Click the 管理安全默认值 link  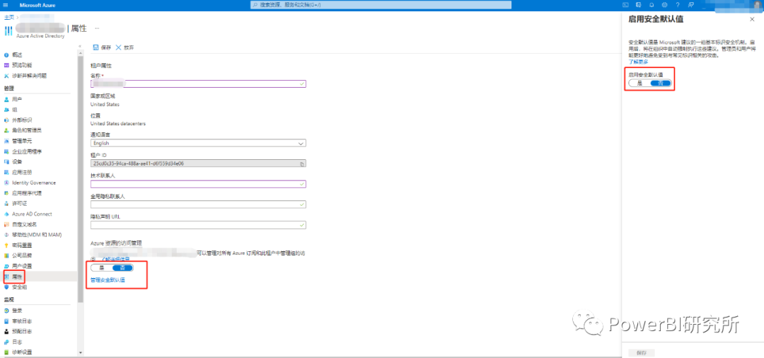click(108, 280)
